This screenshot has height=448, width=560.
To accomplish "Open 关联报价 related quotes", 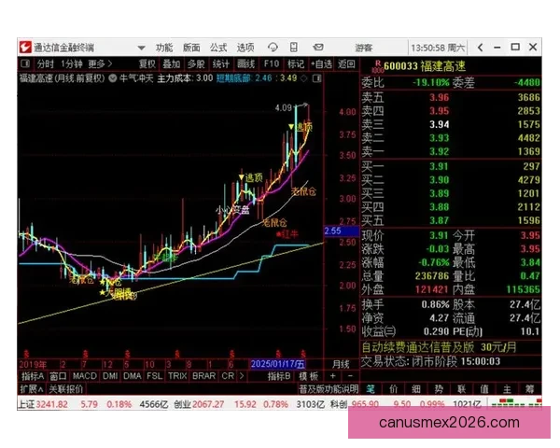I will point(65,388).
